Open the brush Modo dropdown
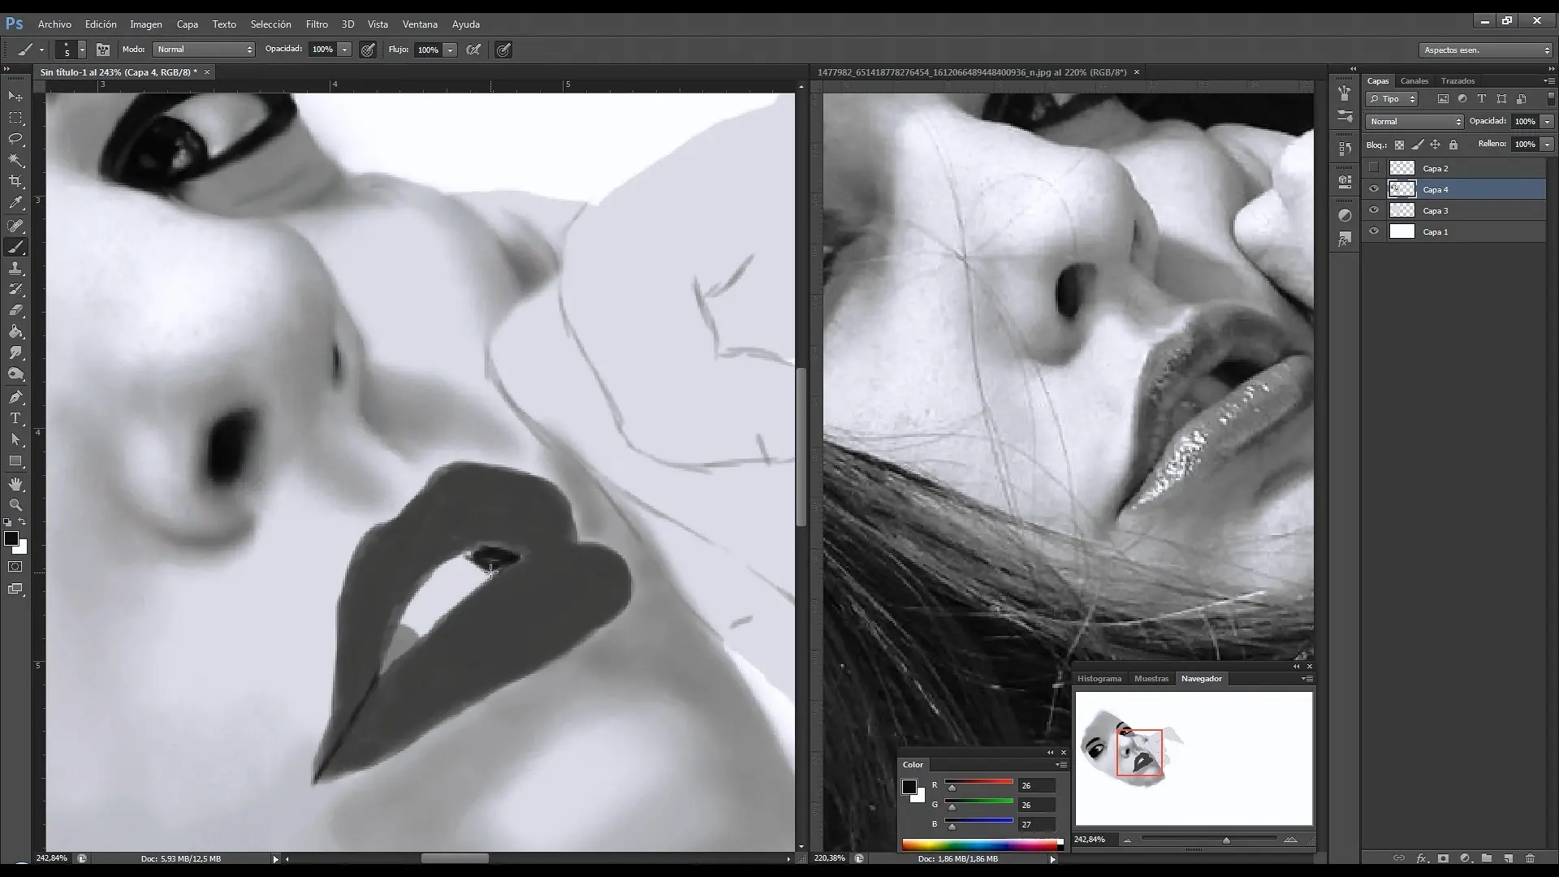The image size is (1559, 877). pos(204,50)
